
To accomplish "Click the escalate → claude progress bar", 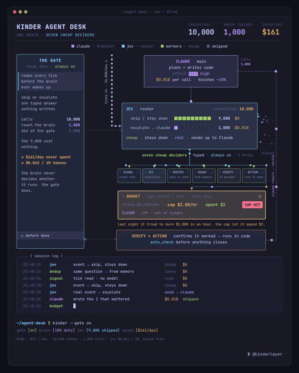I will click(x=194, y=128).
